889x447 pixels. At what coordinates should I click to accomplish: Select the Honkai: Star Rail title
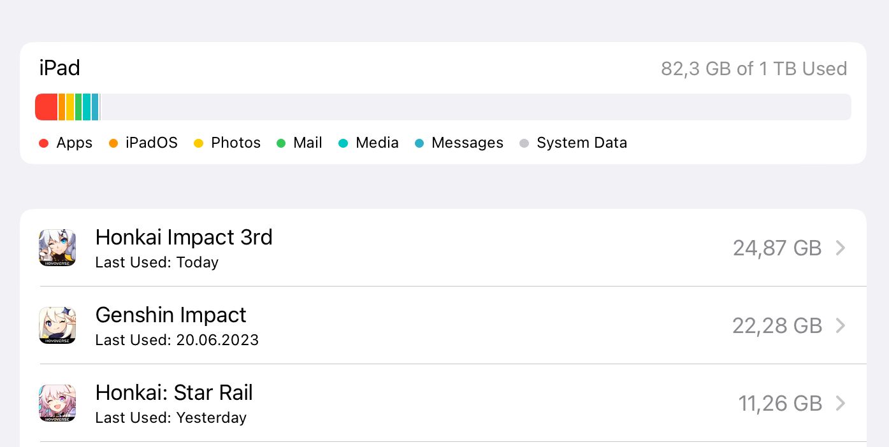pos(174,393)
